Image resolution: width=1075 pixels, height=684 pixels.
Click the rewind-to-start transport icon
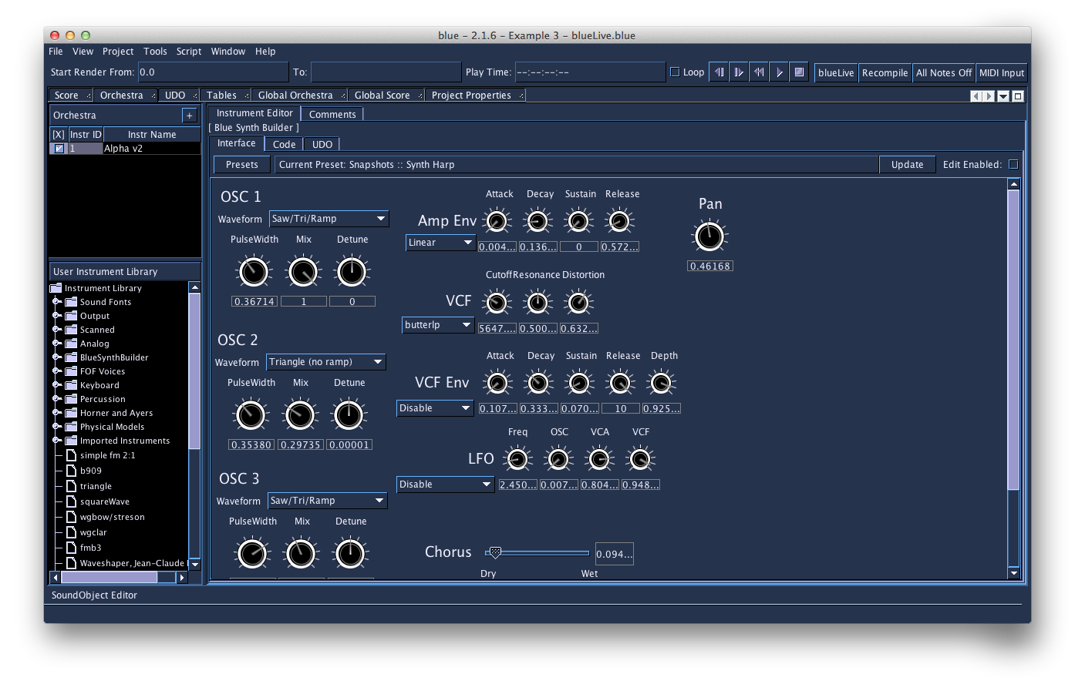758,72
